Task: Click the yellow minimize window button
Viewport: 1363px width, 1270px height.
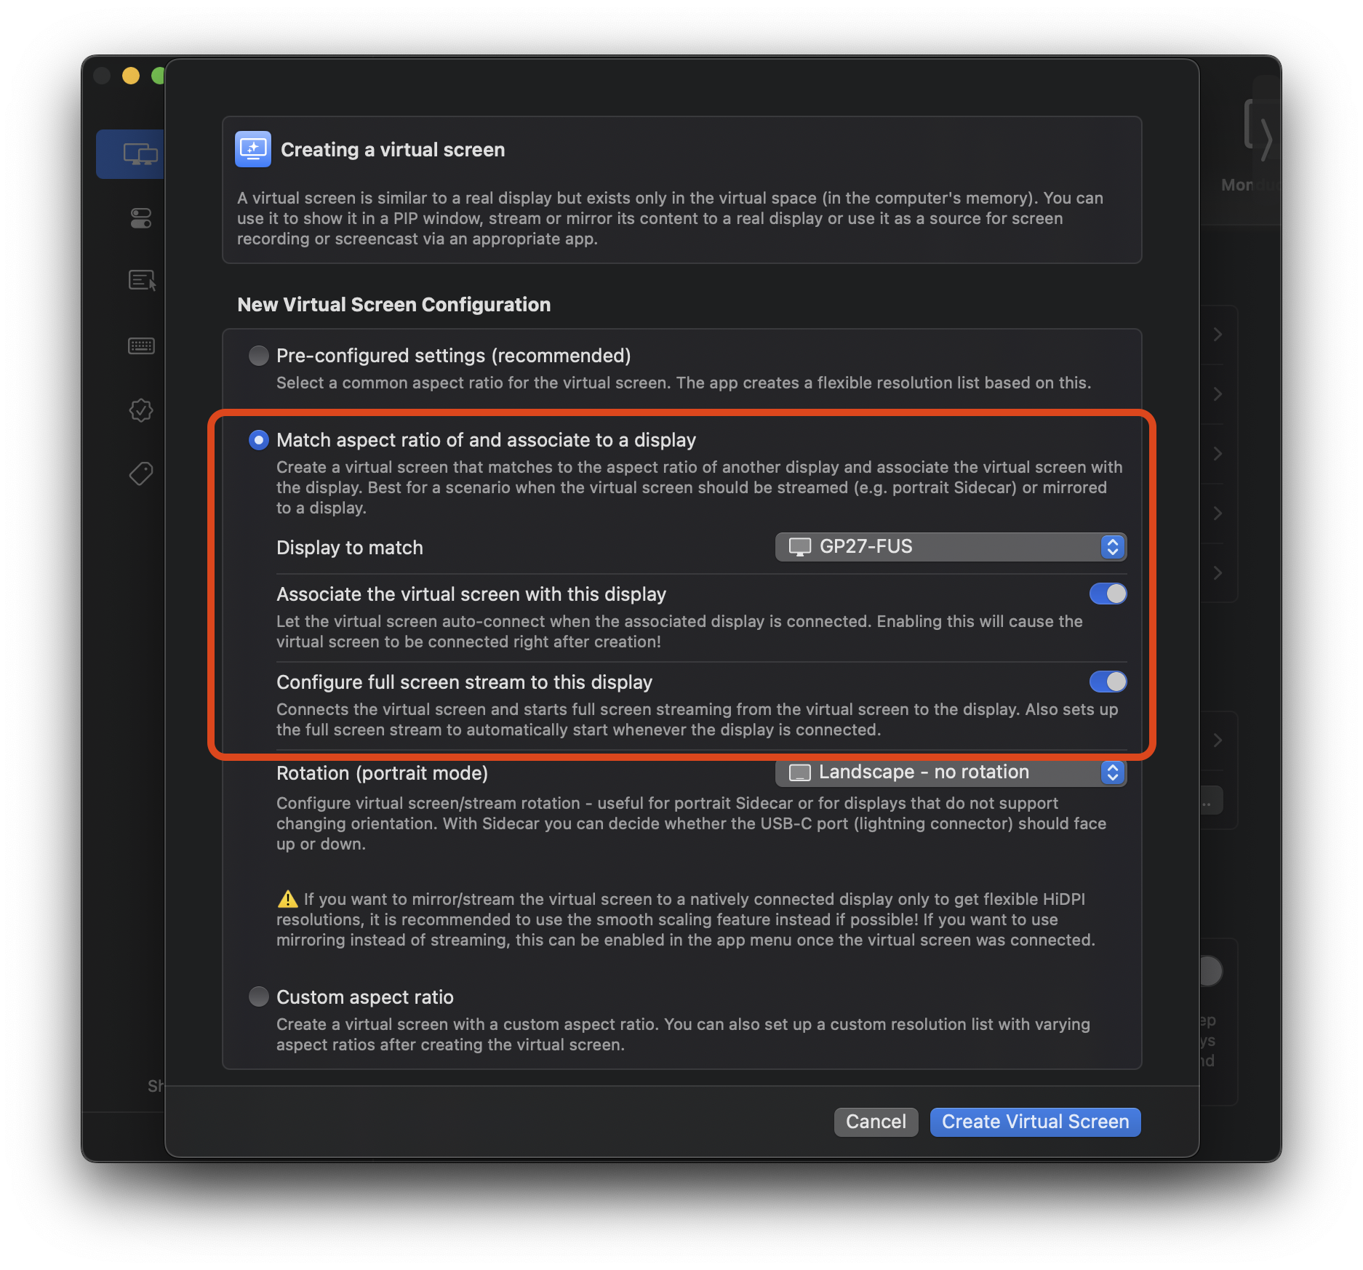Action: pos(131,76)
